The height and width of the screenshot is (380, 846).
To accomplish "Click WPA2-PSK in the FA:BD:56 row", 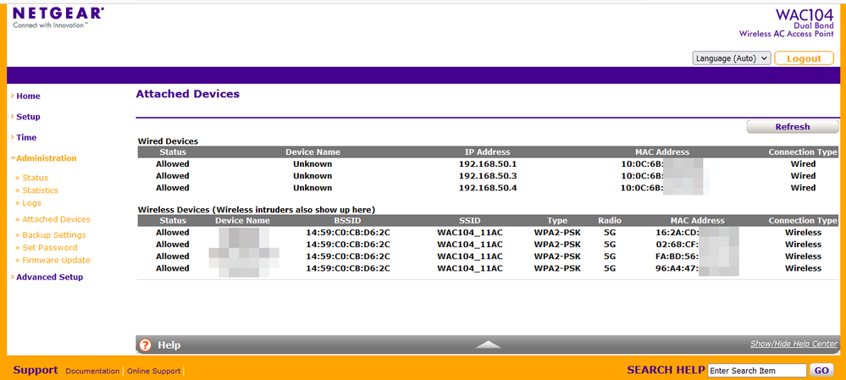I will (557, 256).
